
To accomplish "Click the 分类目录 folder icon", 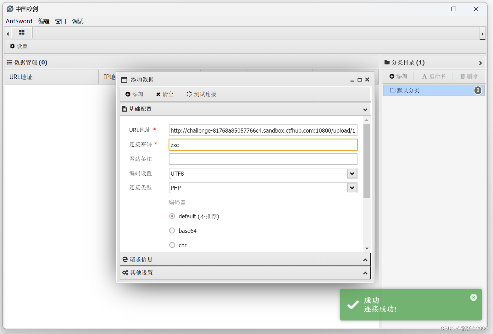I will pos(387,62).
